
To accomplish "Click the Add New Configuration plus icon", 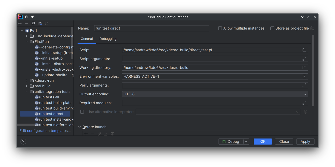I will 20,23.
